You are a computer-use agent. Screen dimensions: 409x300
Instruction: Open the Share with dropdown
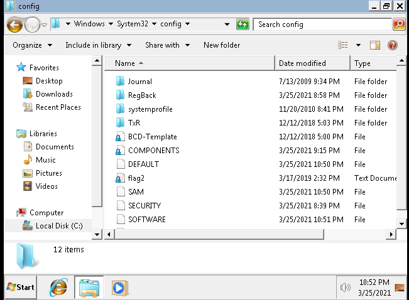(x=166, y=45)
